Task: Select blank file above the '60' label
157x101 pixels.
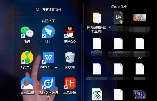Action: pyautogui.click(x=140, y=43)
